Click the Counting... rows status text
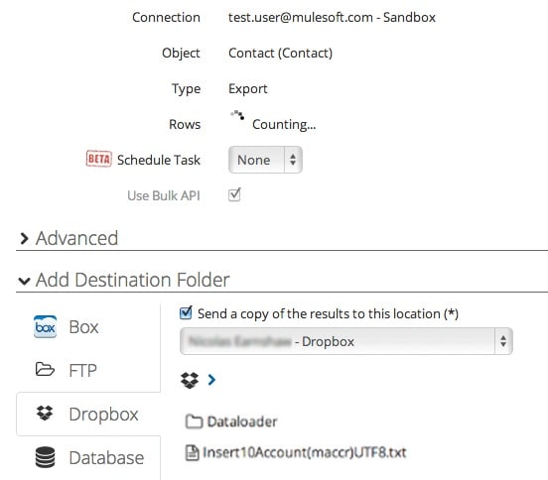Image resolution: width=548 pixels, height=480 pixels. (284, 124)
